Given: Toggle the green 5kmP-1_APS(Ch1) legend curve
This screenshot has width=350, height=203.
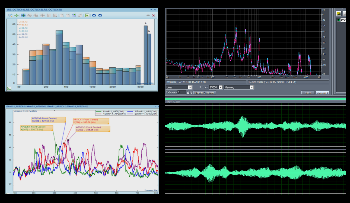Looking at the screenshot, I should point(99,112).
